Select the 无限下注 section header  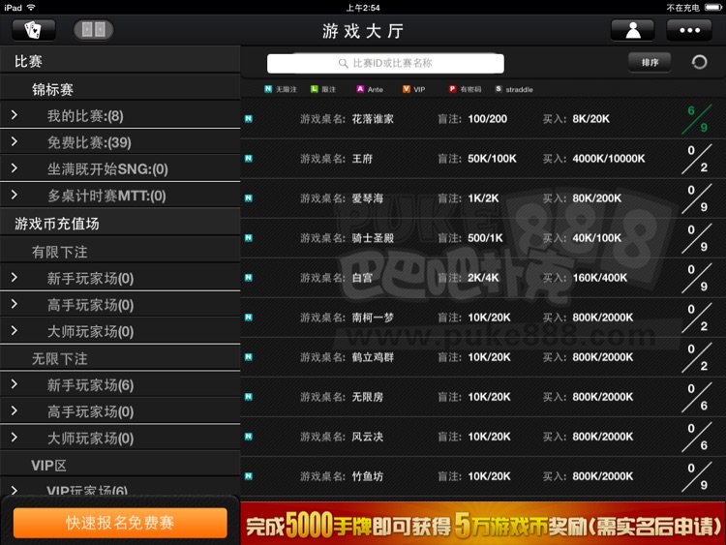120,358
